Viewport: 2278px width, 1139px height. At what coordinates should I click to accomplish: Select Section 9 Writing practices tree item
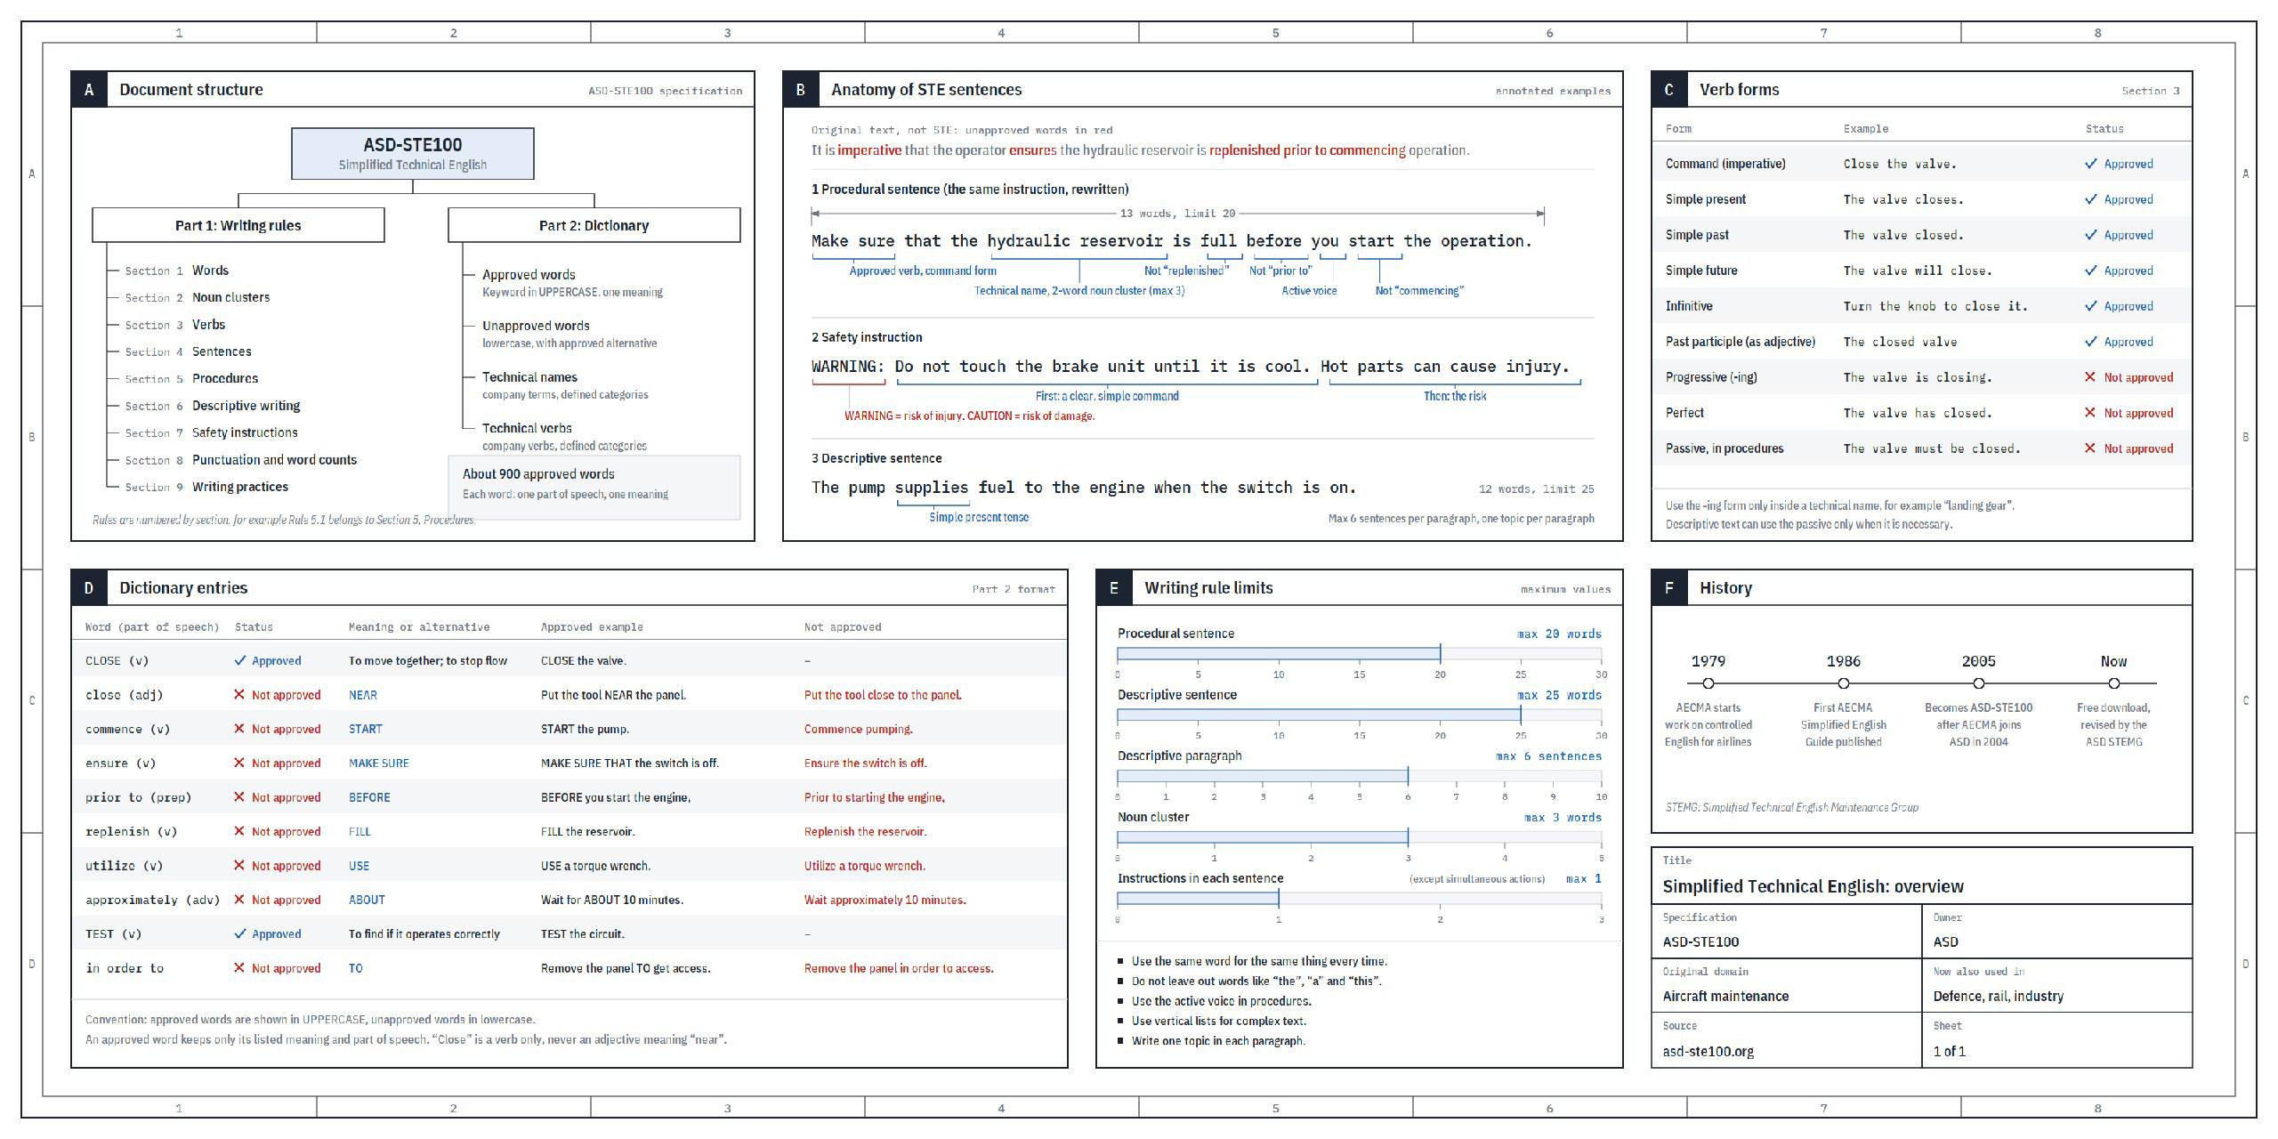[x=206, y=487]
